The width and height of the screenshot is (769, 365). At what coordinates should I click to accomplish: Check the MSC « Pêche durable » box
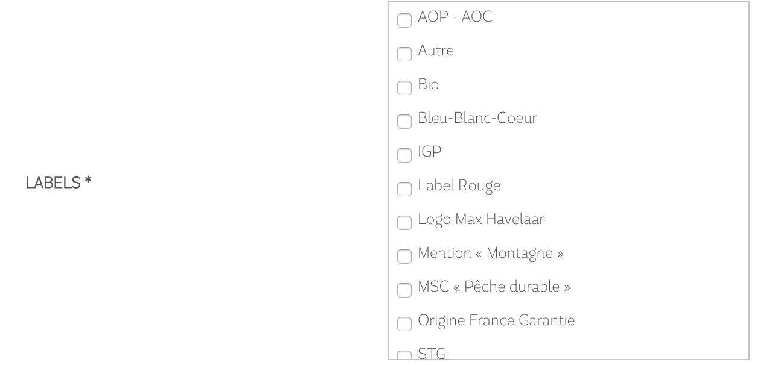tap(404, 290)
